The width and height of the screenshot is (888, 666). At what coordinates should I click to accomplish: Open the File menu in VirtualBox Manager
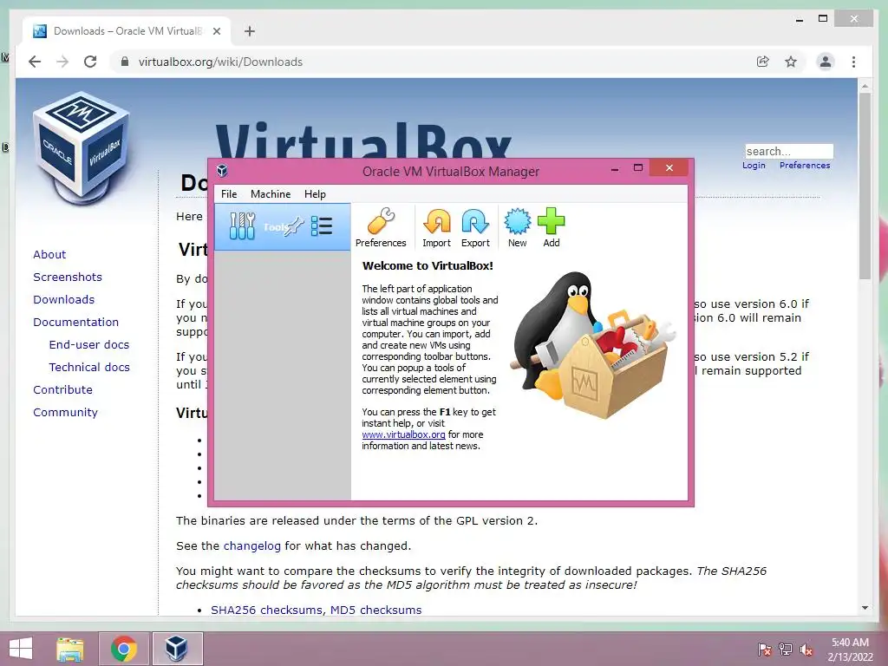[x=229, y=193]
